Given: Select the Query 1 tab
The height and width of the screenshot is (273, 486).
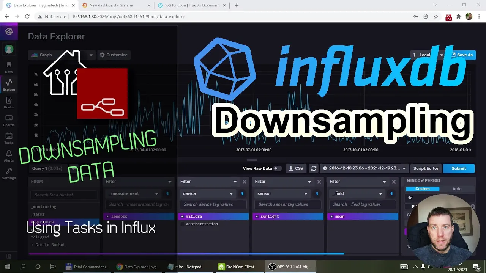Looking at the screenshot, I should pyautogui.click(x=47, y=168).
